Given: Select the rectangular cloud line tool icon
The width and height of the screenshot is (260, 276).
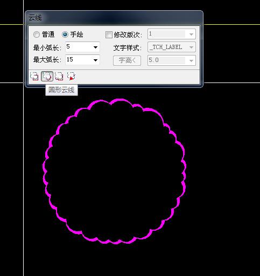Looking at the screenshot, I should click(34, 76).
